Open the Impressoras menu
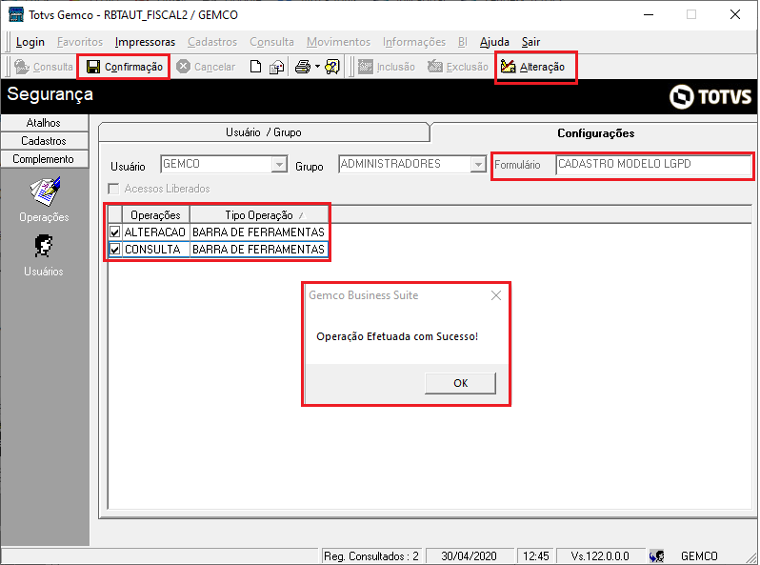The height and width of the screenshot is (565, 760). tap(145, 42)
